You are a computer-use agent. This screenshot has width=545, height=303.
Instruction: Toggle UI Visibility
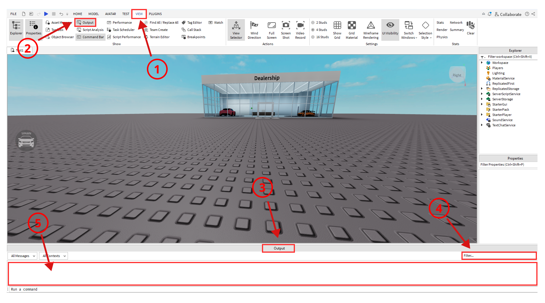click(x=390, y=30)
